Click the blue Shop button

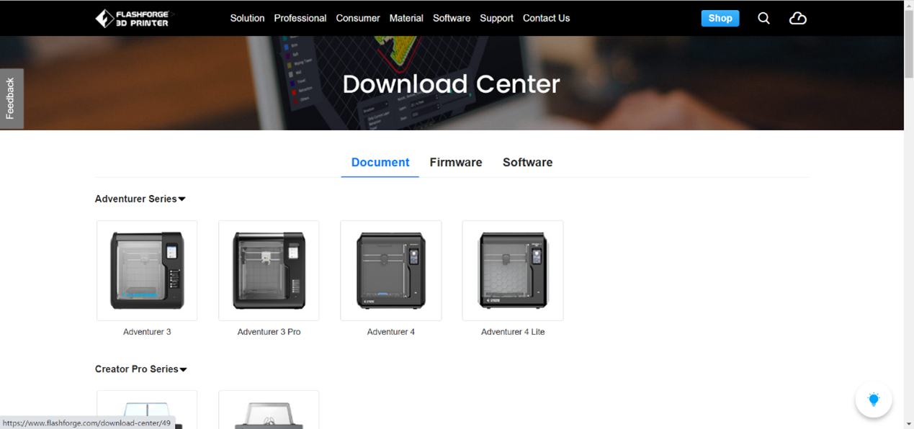click(720, 18)
